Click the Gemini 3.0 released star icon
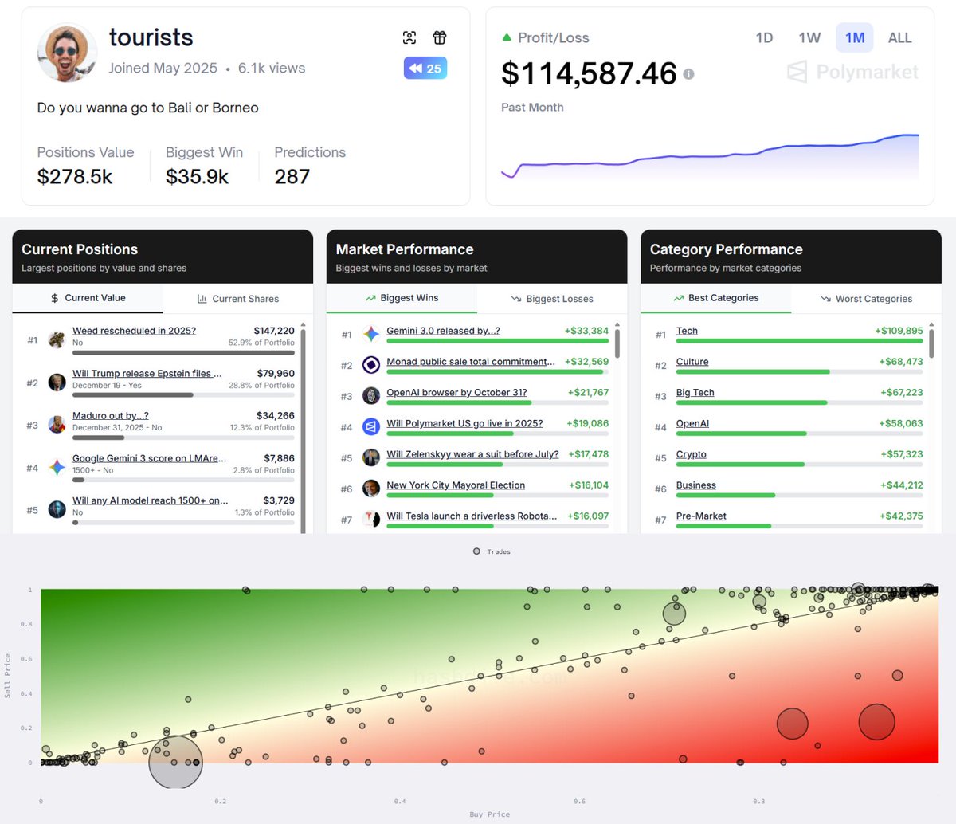Viewport: 956px width, 824px height. [371, 334]
